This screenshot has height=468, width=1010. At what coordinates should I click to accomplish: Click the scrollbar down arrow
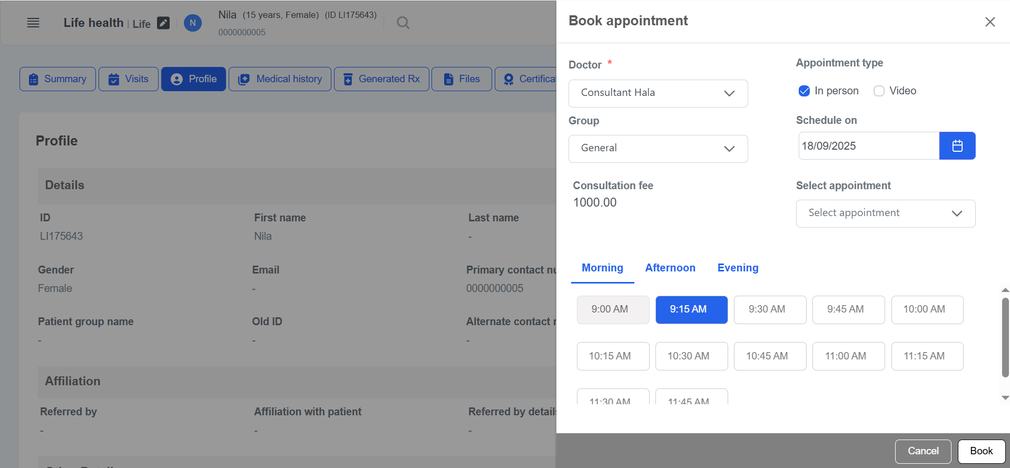pos(1005,398)
